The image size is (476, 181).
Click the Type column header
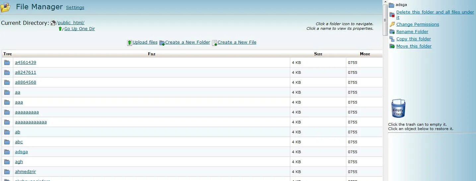coord(8,54)
